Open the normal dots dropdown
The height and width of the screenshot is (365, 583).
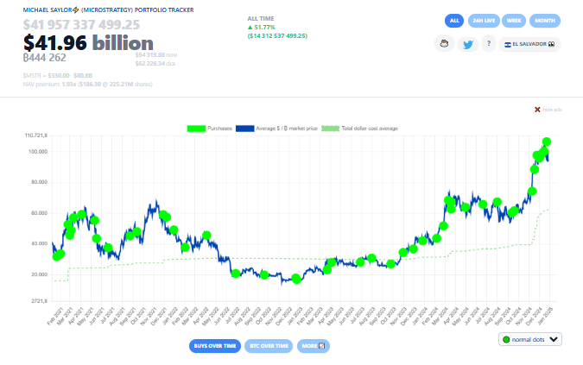click(529, 339)
